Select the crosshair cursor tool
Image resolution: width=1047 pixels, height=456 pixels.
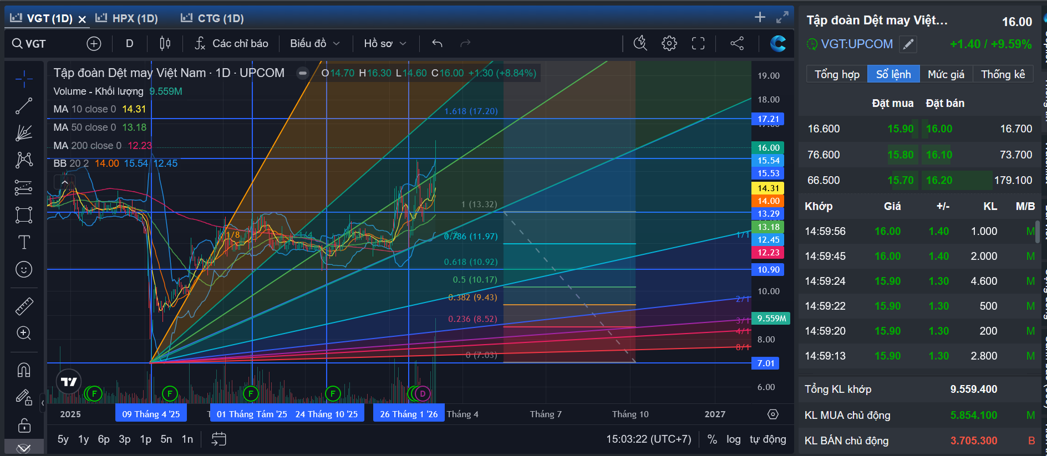(x=24, y=79)
